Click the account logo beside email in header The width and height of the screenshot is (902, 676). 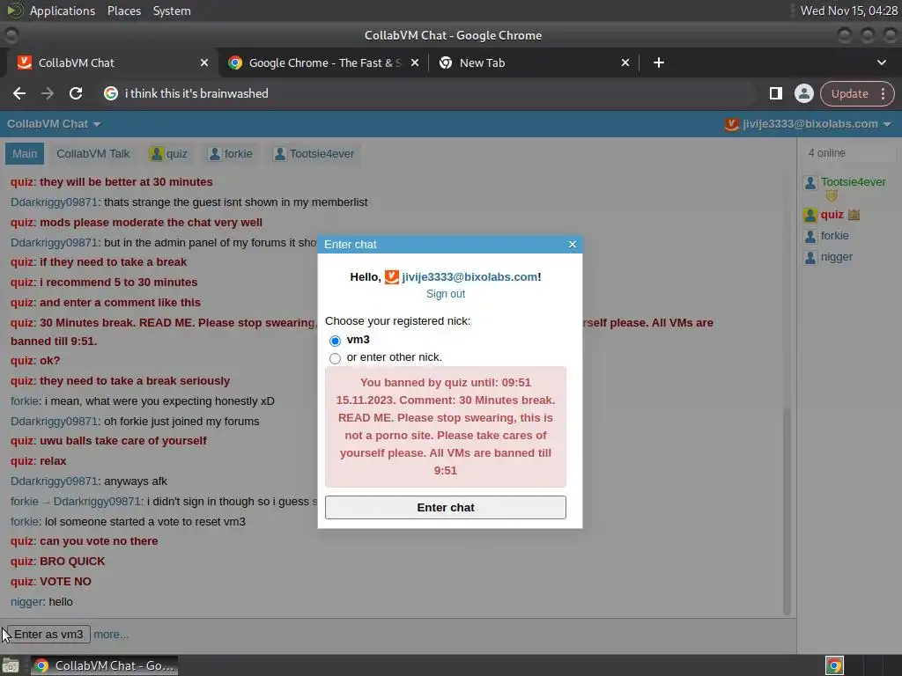tap(731, 124)
